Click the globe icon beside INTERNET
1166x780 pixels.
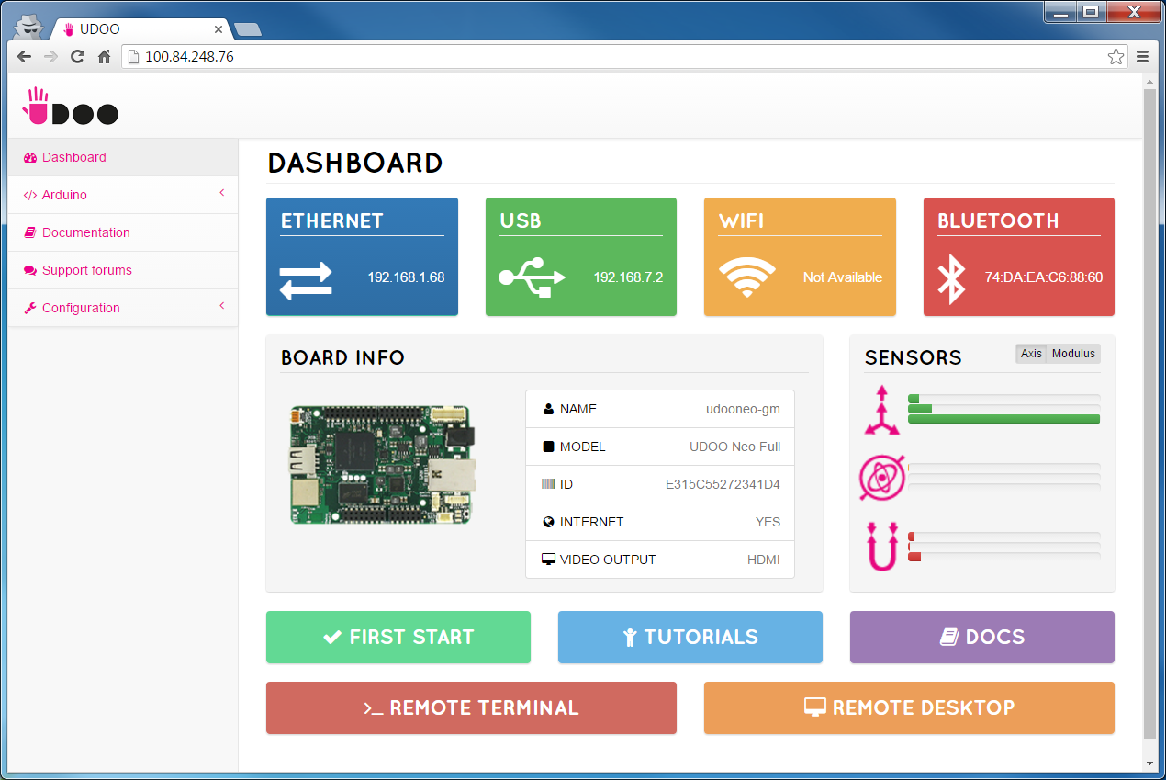click(x=548, y=522)
